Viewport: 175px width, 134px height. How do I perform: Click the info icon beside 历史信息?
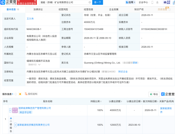[x=170, y=9]
